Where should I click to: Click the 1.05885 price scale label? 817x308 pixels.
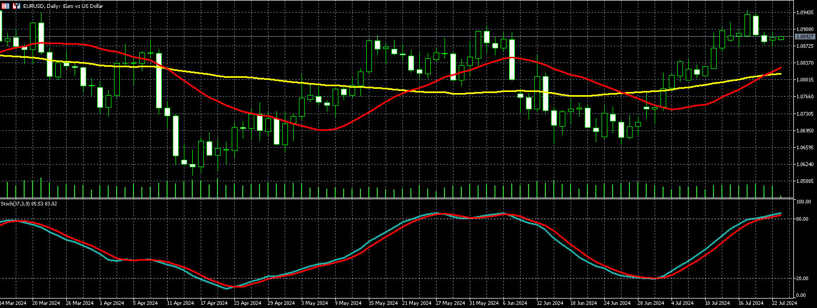805,181
